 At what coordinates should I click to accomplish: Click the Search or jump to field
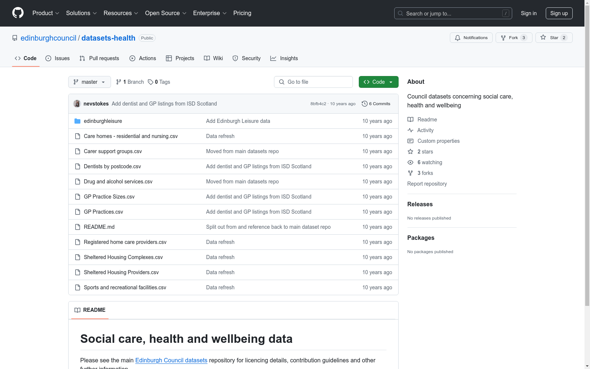[453, 13]
